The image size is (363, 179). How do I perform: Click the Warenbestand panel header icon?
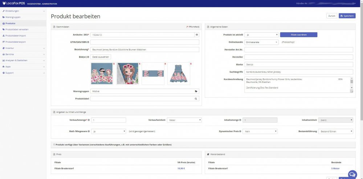pos(208,154)
